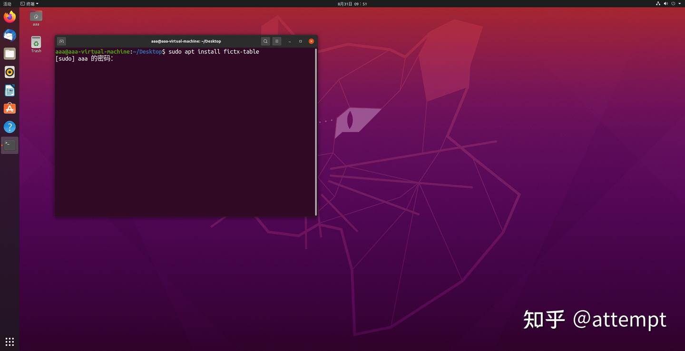Open LibreOffice Writer
This screenshot has height=351, width=685.
point(9,90)
